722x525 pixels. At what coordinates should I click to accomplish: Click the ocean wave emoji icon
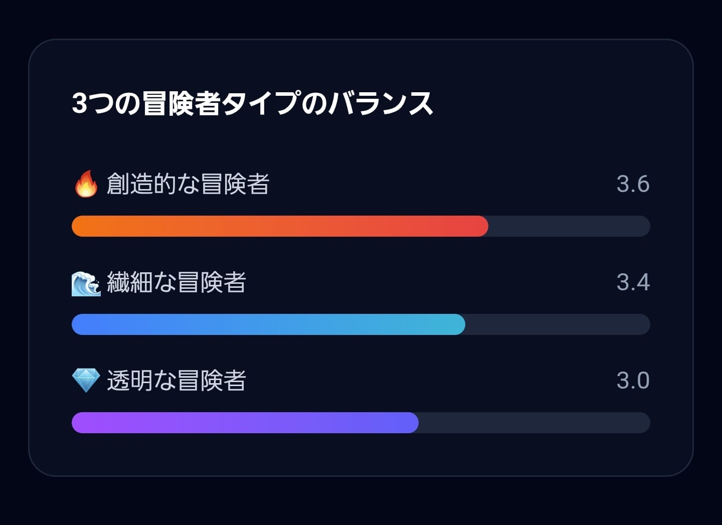tap(86, 283)
